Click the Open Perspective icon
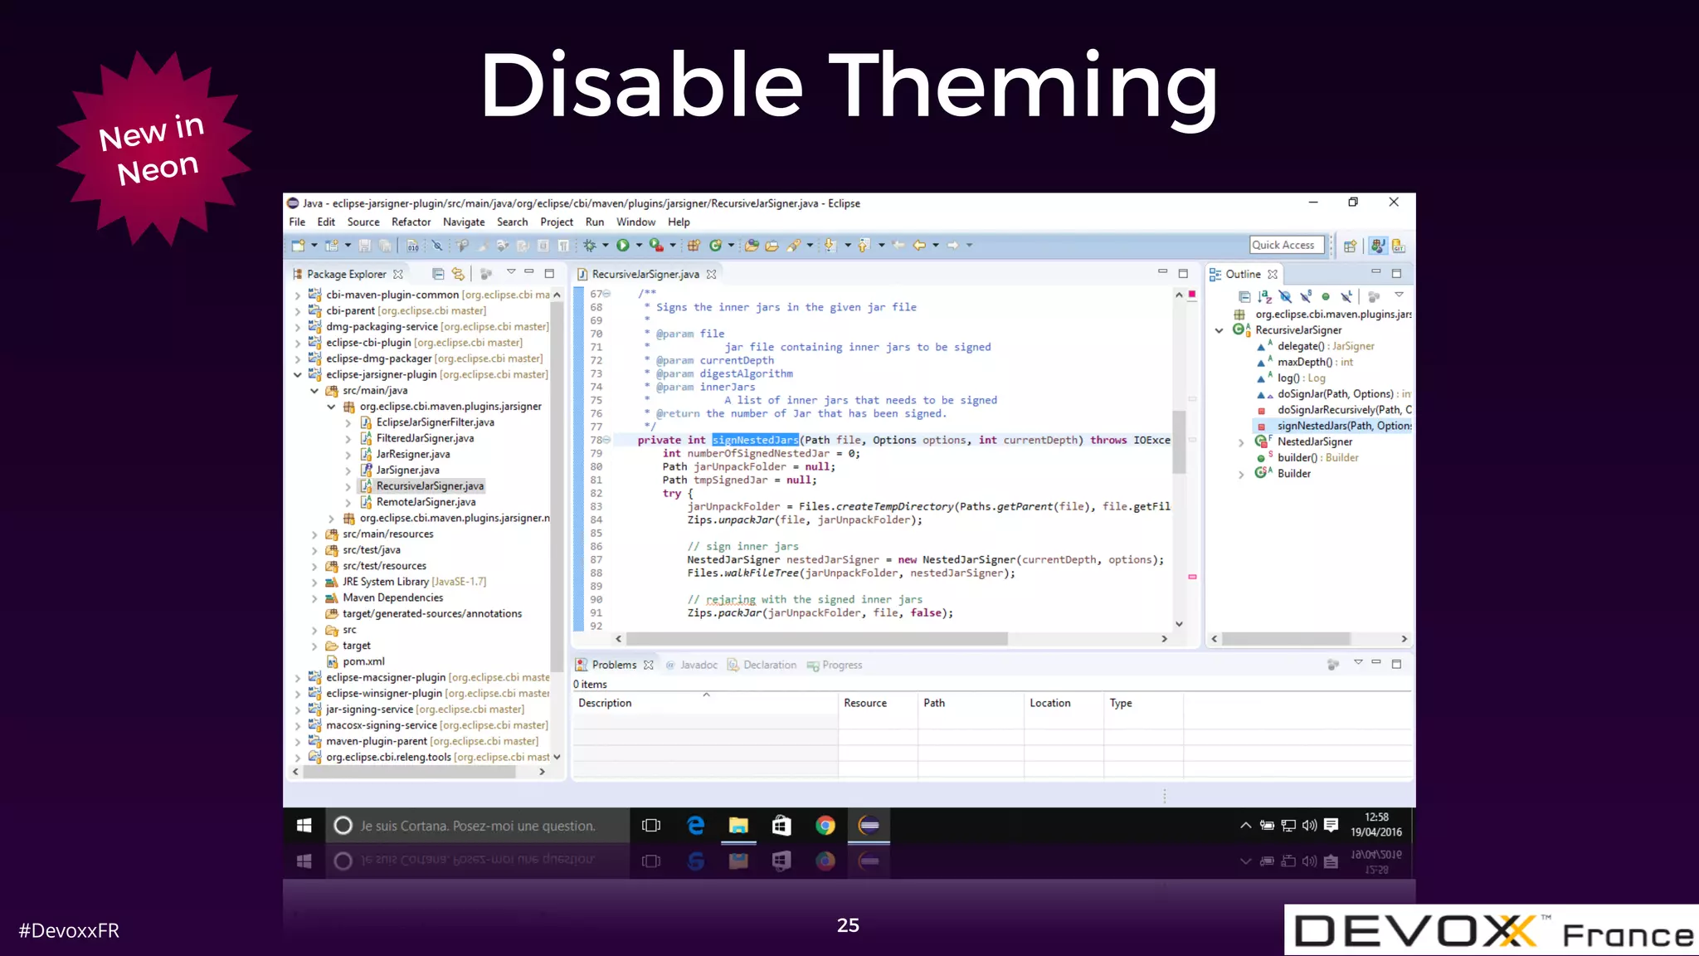 pyautogui.click(x=1350, y=246)
